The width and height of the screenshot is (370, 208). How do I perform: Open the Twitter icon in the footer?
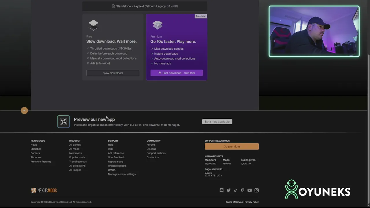click(x=229, y=190)
